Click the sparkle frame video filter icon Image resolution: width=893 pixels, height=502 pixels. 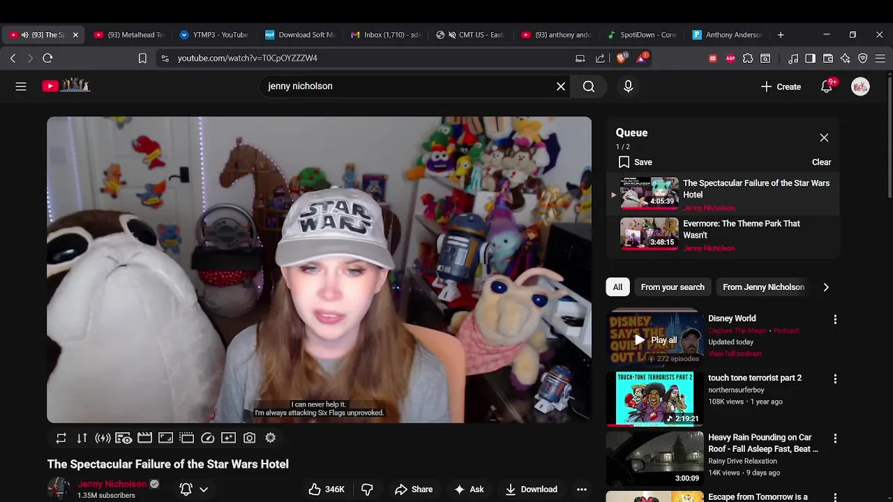(228, 438)
